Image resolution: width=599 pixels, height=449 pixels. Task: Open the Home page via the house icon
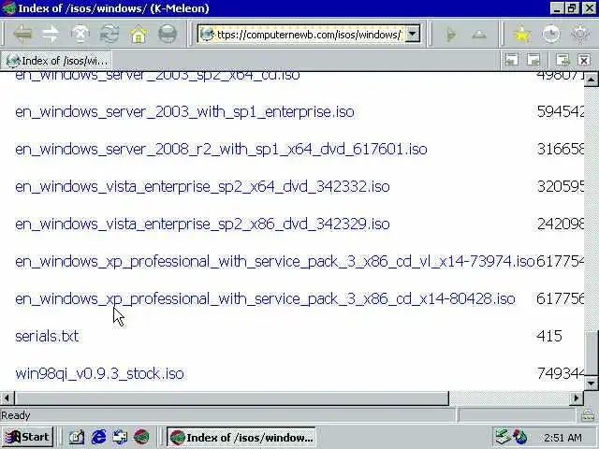[x=139, y=35]
